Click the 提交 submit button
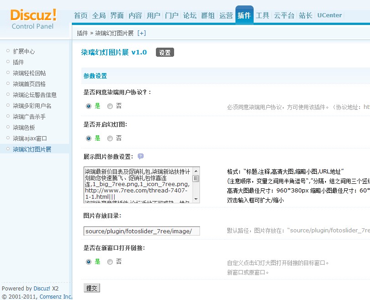Screen dimensions: 370x300 [92, 288]
